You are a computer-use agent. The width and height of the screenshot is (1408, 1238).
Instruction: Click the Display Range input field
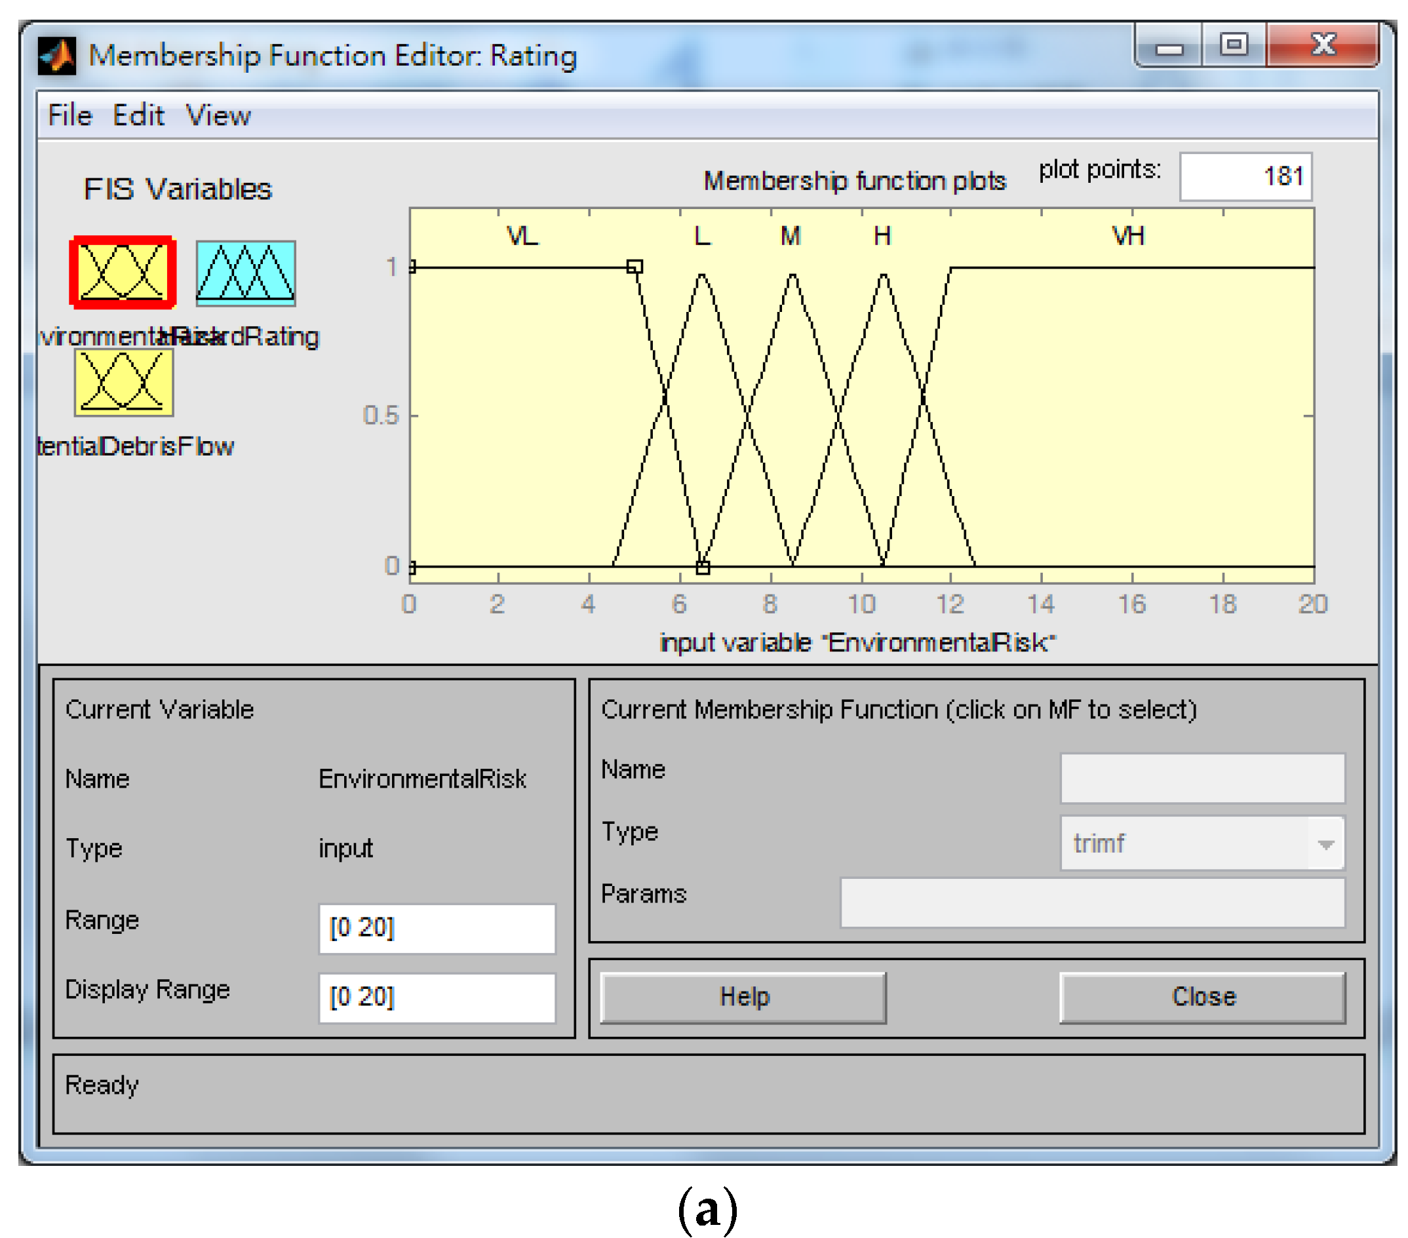click(x=437, y=997)
